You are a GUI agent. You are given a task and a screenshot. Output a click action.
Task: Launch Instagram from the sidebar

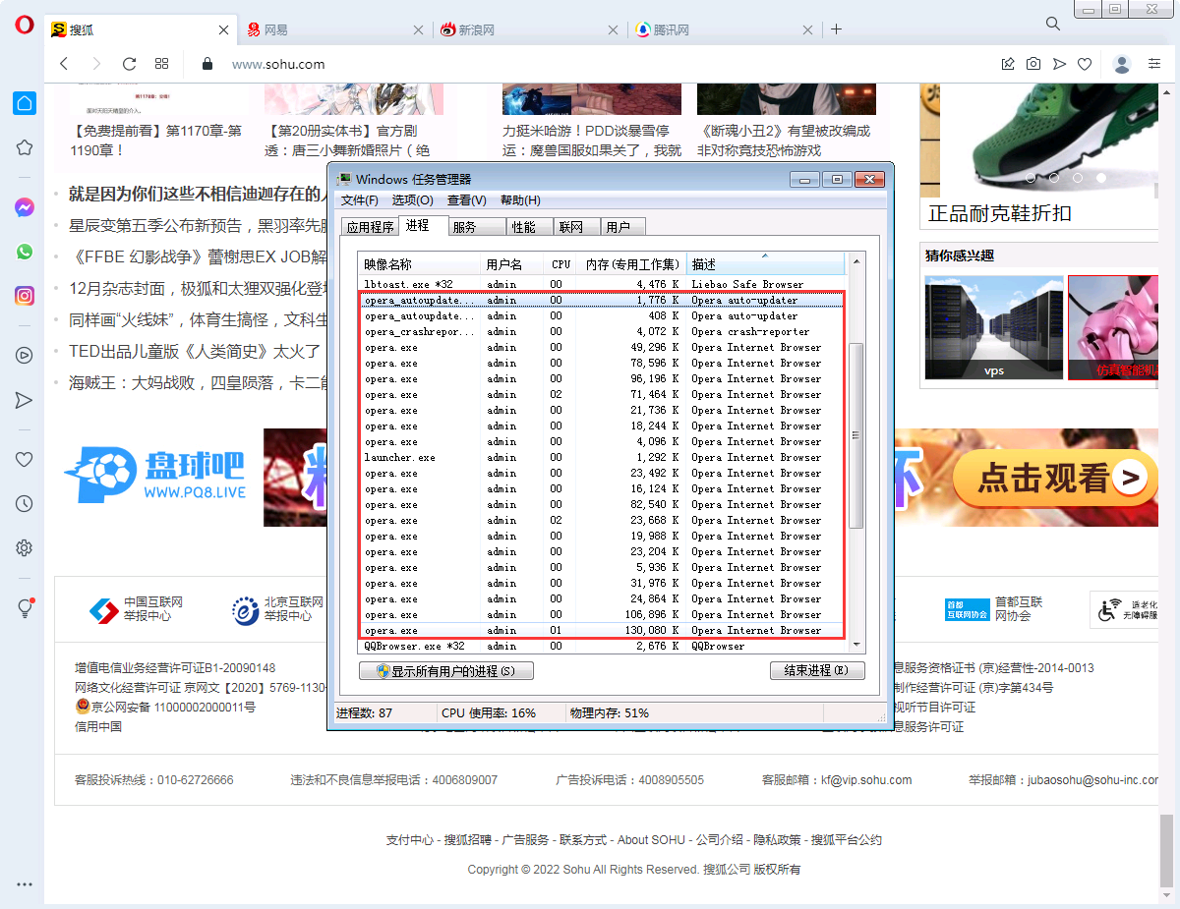pyautogui.click(x=25, y=295)
